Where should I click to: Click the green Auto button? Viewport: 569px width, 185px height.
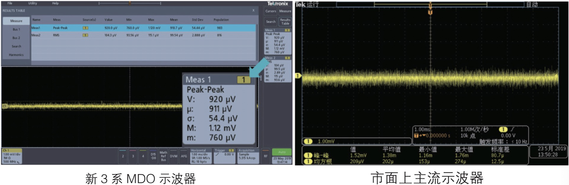tap(282, 152)
